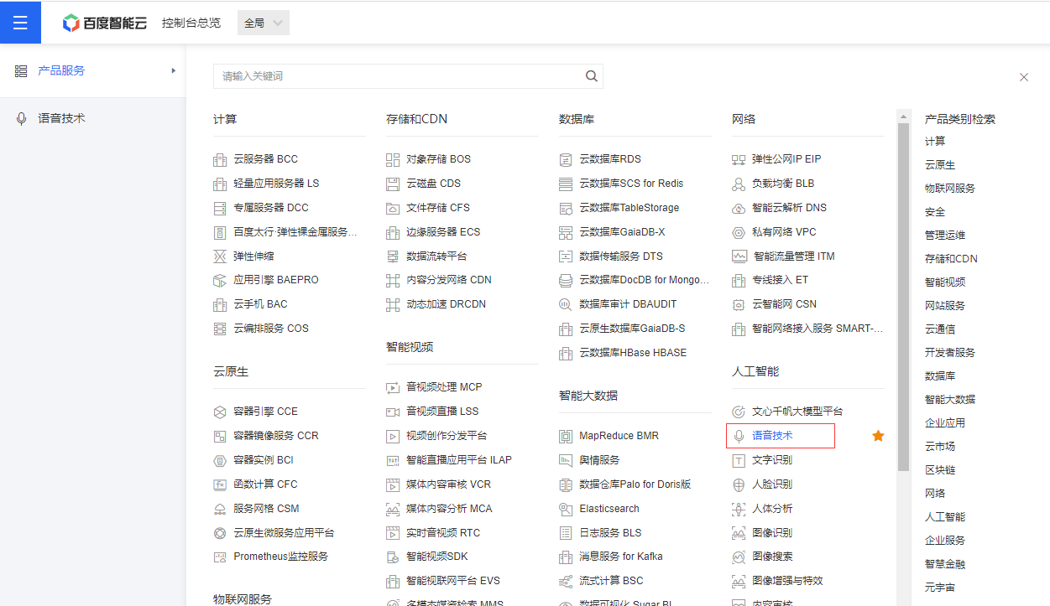Close the product services panel
This screenshot has height=606, width=1050.
click(x=1024, y=77)
